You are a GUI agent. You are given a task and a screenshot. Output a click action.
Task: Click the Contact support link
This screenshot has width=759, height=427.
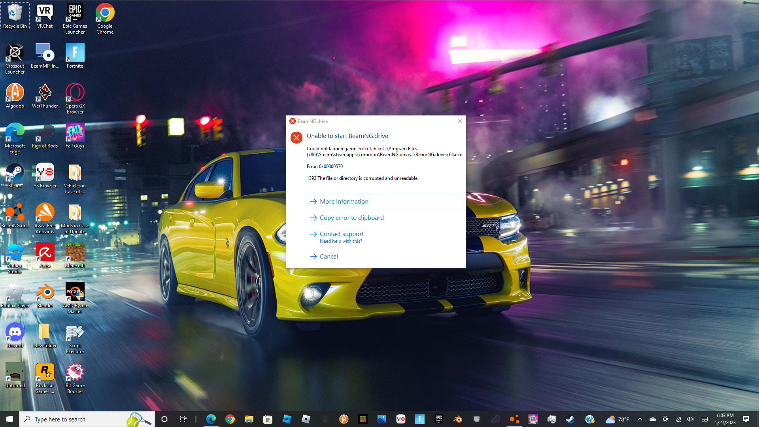pyautogui.click(x=342, y=234)
